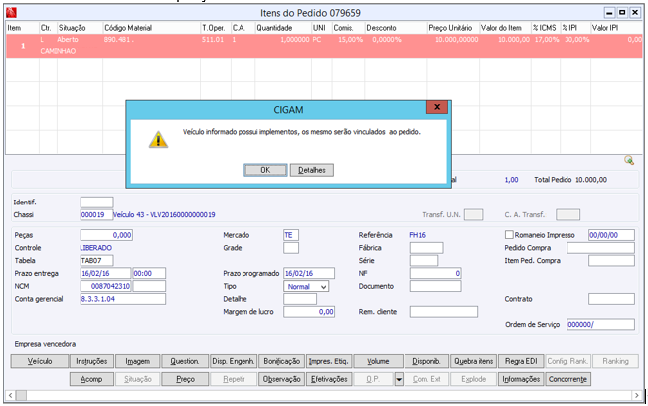The height and width of the screenshot is (406, 648).
Task: Click the Chassi field showing 000019
Action: click(x=96, y=215)
